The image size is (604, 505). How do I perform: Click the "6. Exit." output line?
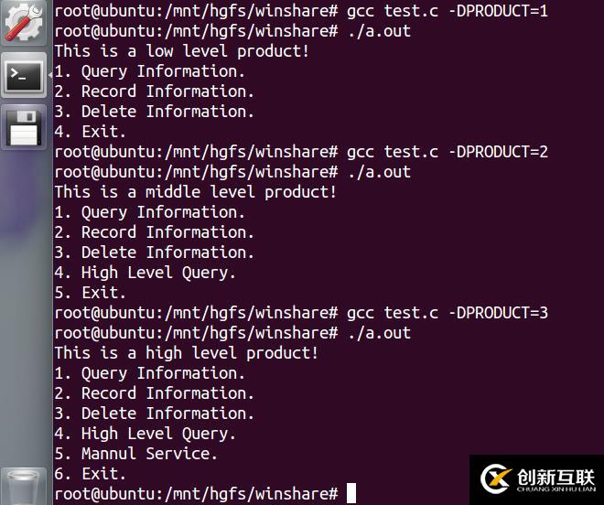pos(90,474)
